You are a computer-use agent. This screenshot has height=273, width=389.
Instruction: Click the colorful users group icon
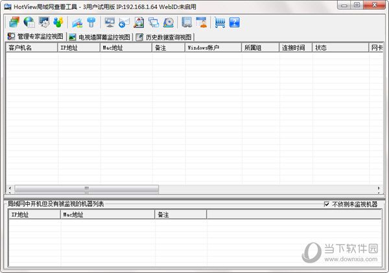[58, 22]
